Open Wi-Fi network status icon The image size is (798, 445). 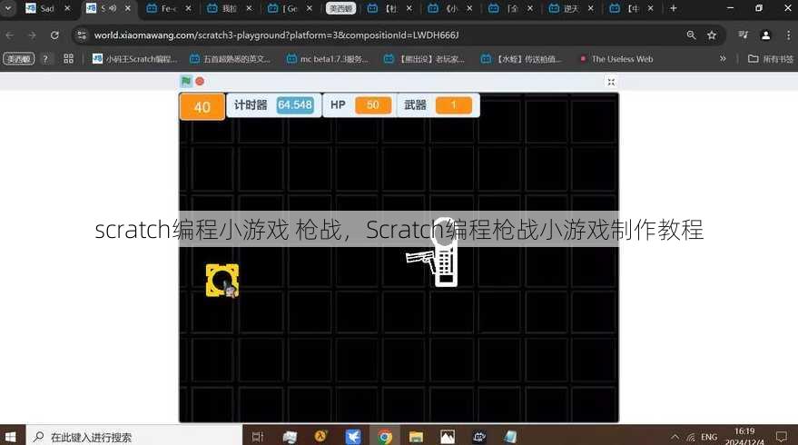coord(691,437)
